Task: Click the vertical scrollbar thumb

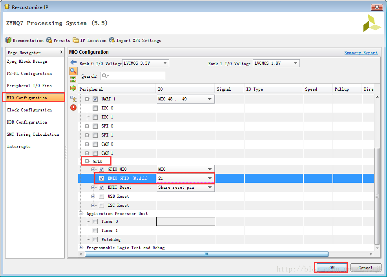Action: coord(377,196)
